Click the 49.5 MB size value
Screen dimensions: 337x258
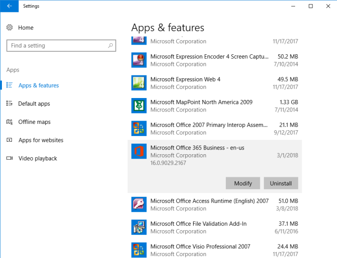click(288, 79)
